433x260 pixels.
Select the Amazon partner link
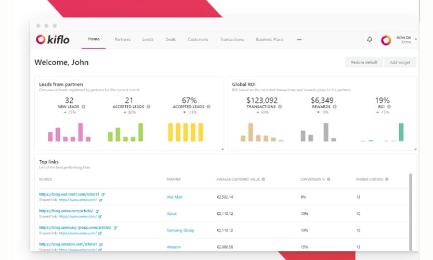click(x=174, y=247)
